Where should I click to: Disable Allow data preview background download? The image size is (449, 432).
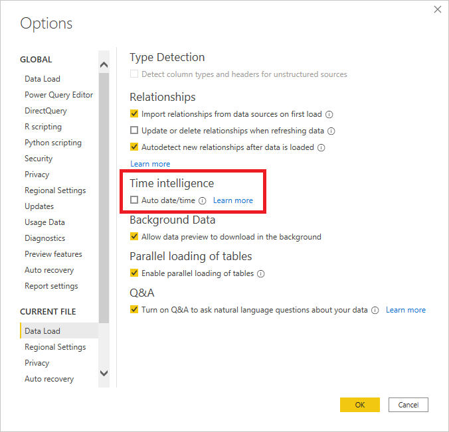134,236
